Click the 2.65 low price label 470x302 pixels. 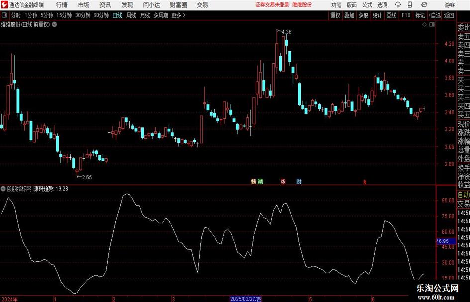coord(87,177)
